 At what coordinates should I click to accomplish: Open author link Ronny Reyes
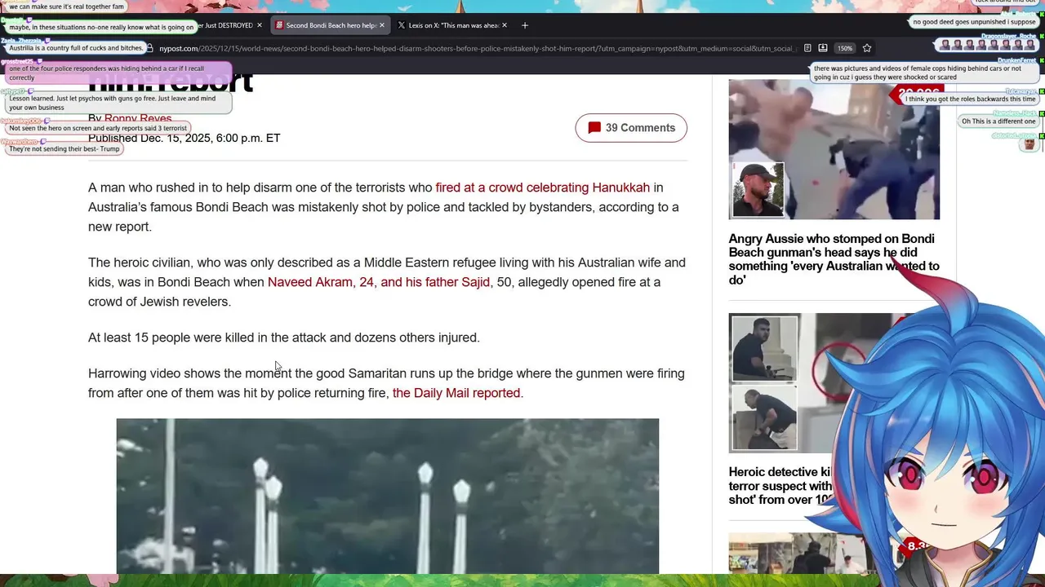pos(138,119)
